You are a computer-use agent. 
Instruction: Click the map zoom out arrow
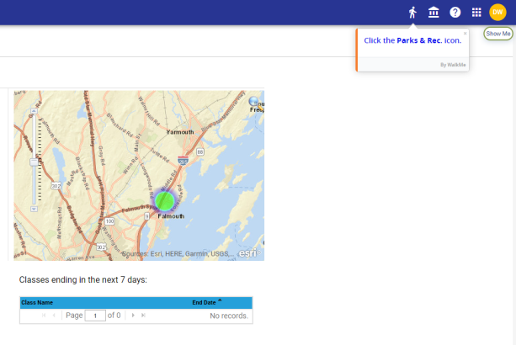(34, 207)
